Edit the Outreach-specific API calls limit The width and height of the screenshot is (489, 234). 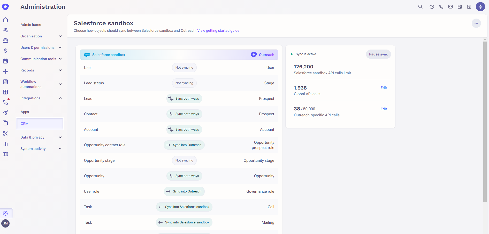(x=384, y=109)
